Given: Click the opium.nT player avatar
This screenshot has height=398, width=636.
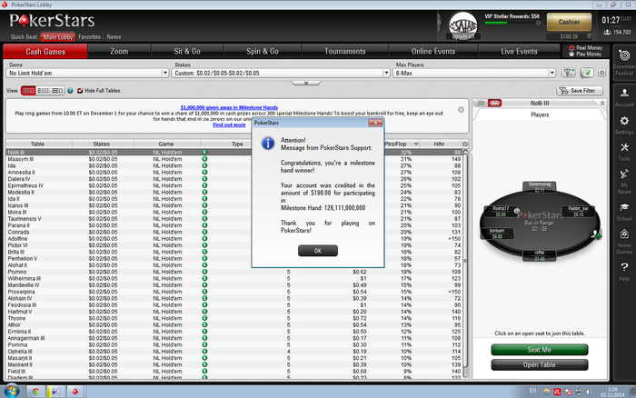Looking at the screenshot, I should (x=462, y=25).
